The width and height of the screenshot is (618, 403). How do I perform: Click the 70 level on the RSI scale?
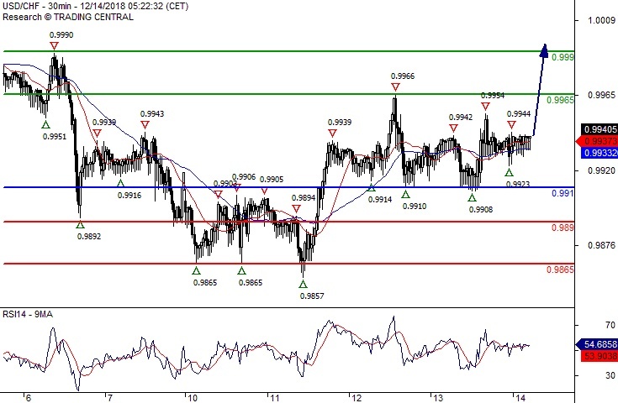[x=610, y=325]
